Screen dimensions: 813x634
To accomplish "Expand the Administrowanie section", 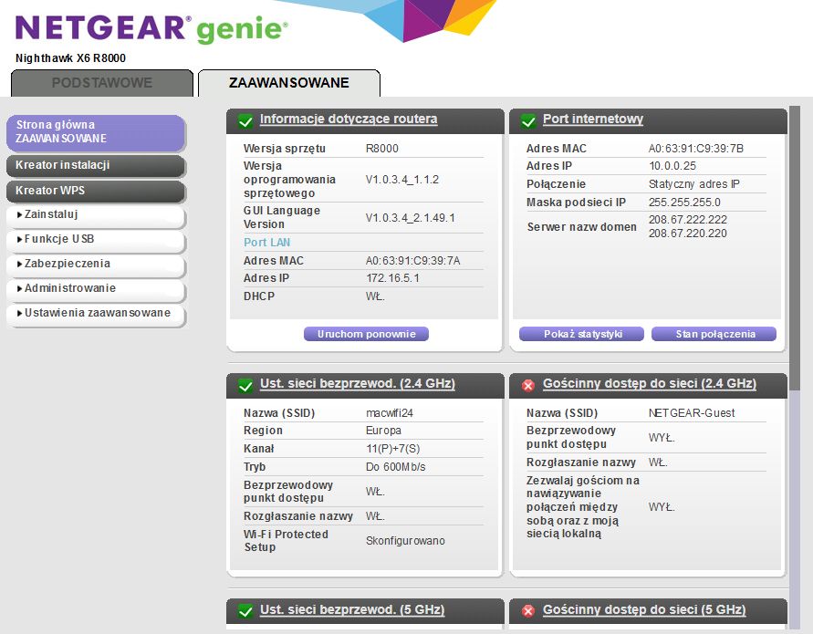I will [x=96, y=289].
